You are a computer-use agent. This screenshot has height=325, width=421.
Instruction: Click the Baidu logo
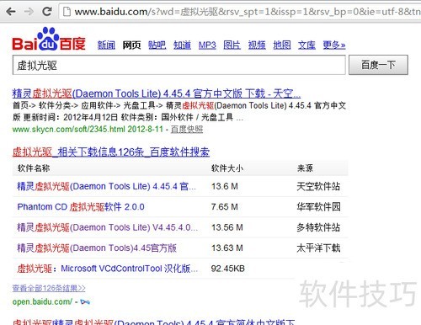click(x=49, y=40)
